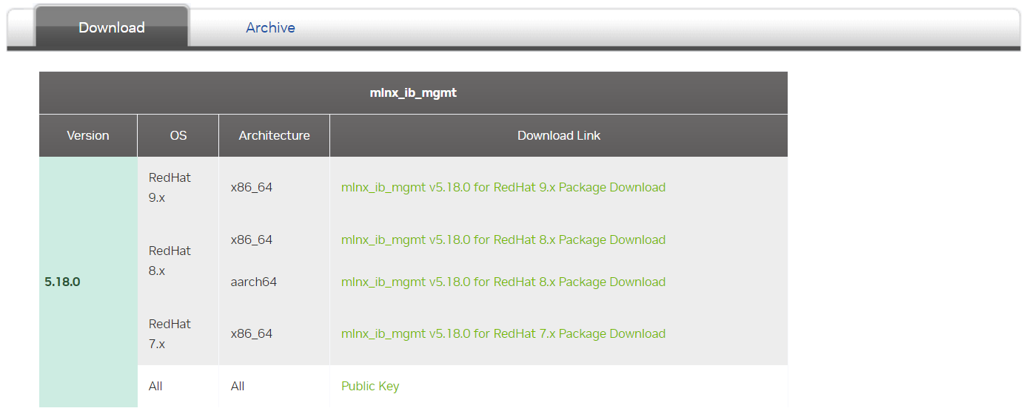Switch to the Archive tab

(270, 28)
